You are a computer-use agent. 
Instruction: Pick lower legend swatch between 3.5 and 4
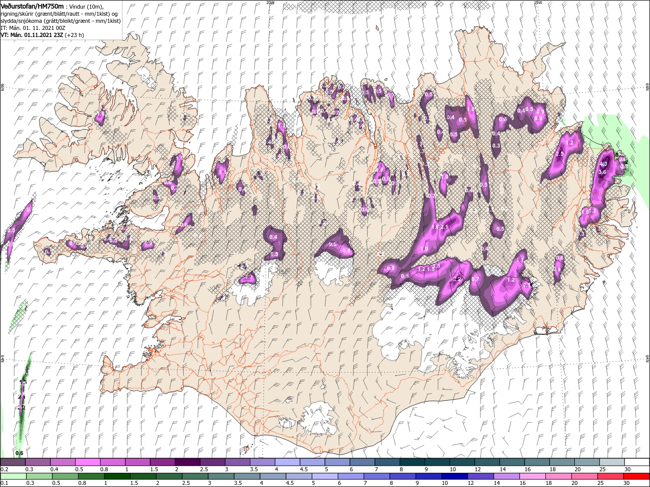247,476
